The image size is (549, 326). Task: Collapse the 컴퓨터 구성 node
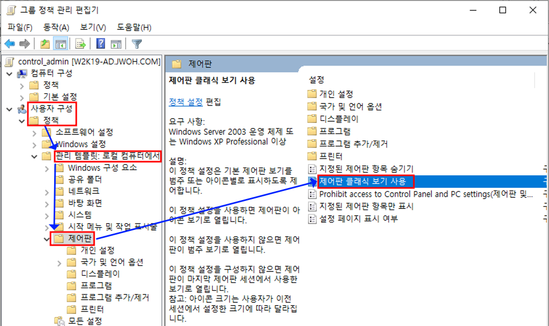(x=9, y=73)
